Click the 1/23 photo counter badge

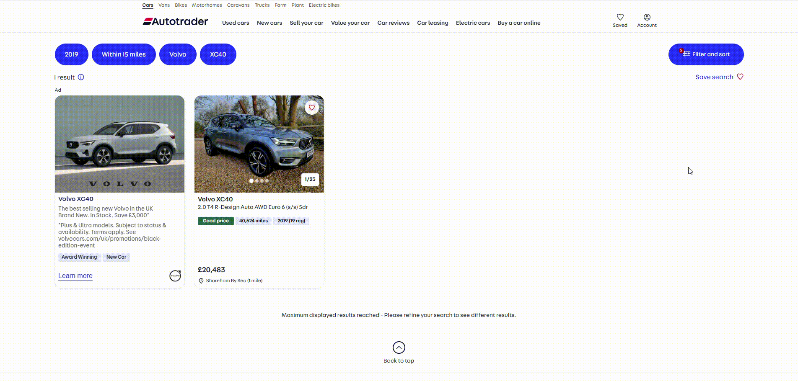point(310,179)
